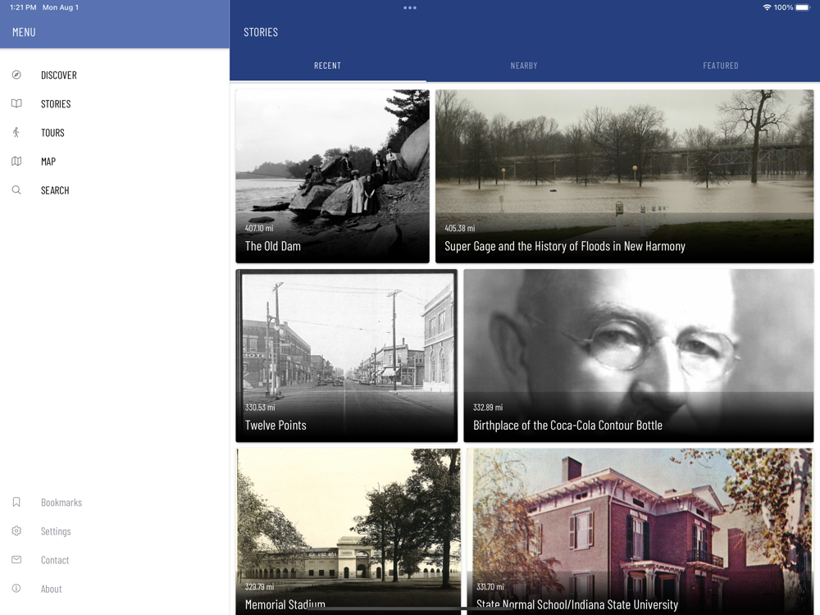Open Bookmarks via the bookmark icon
The width and height of the screenshot is (820, 615).
point(16,502)
